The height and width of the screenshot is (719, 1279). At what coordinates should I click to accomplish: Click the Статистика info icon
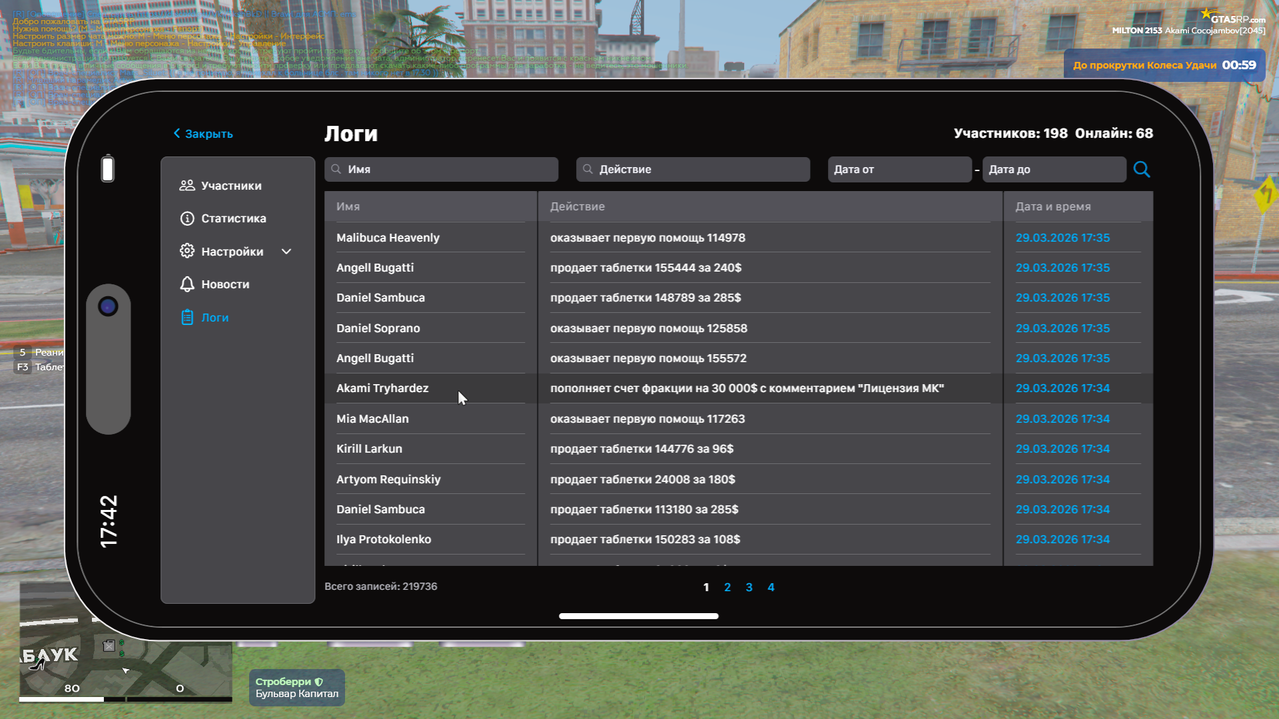tap(187, 218)
